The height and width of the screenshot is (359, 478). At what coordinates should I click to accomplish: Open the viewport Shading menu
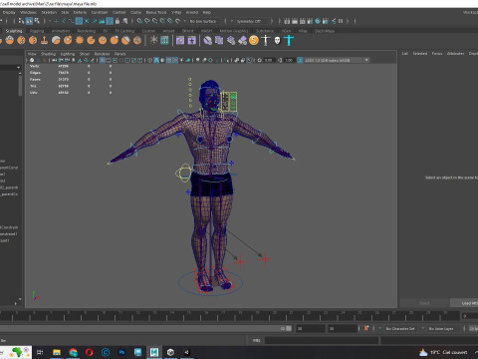pos(48,54)
